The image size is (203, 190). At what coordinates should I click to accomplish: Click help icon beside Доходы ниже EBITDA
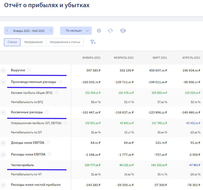(x=48, y=142)
